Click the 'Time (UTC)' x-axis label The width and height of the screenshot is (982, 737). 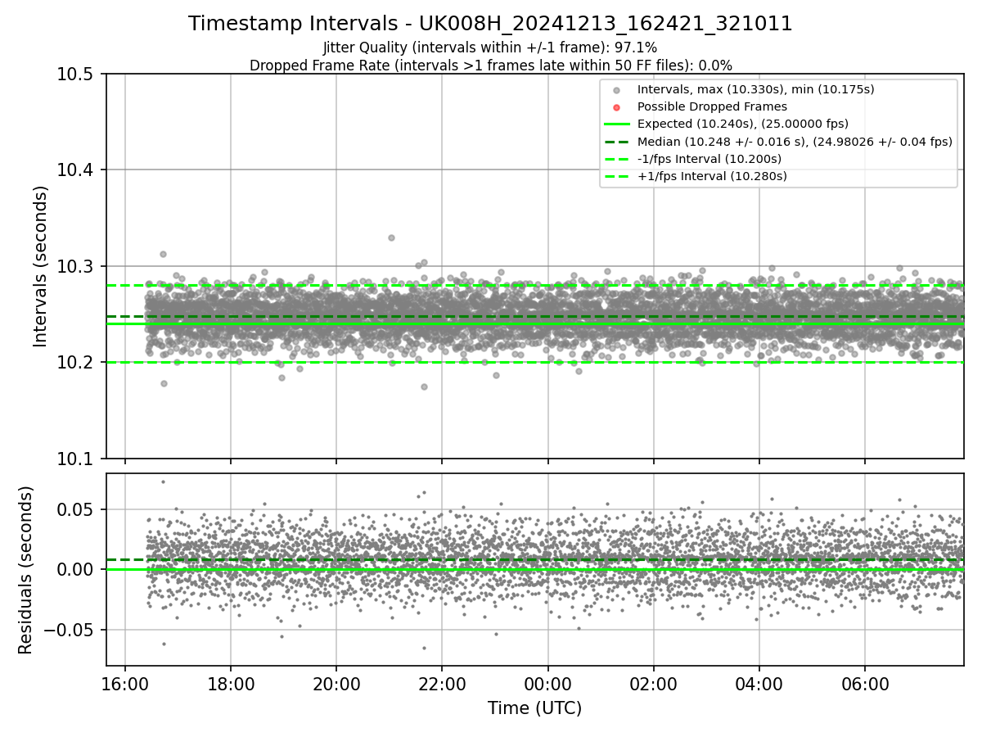[534, 708]
